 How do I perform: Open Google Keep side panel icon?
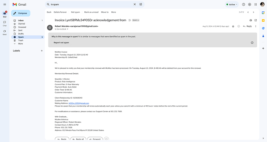[x=263, y=20]
